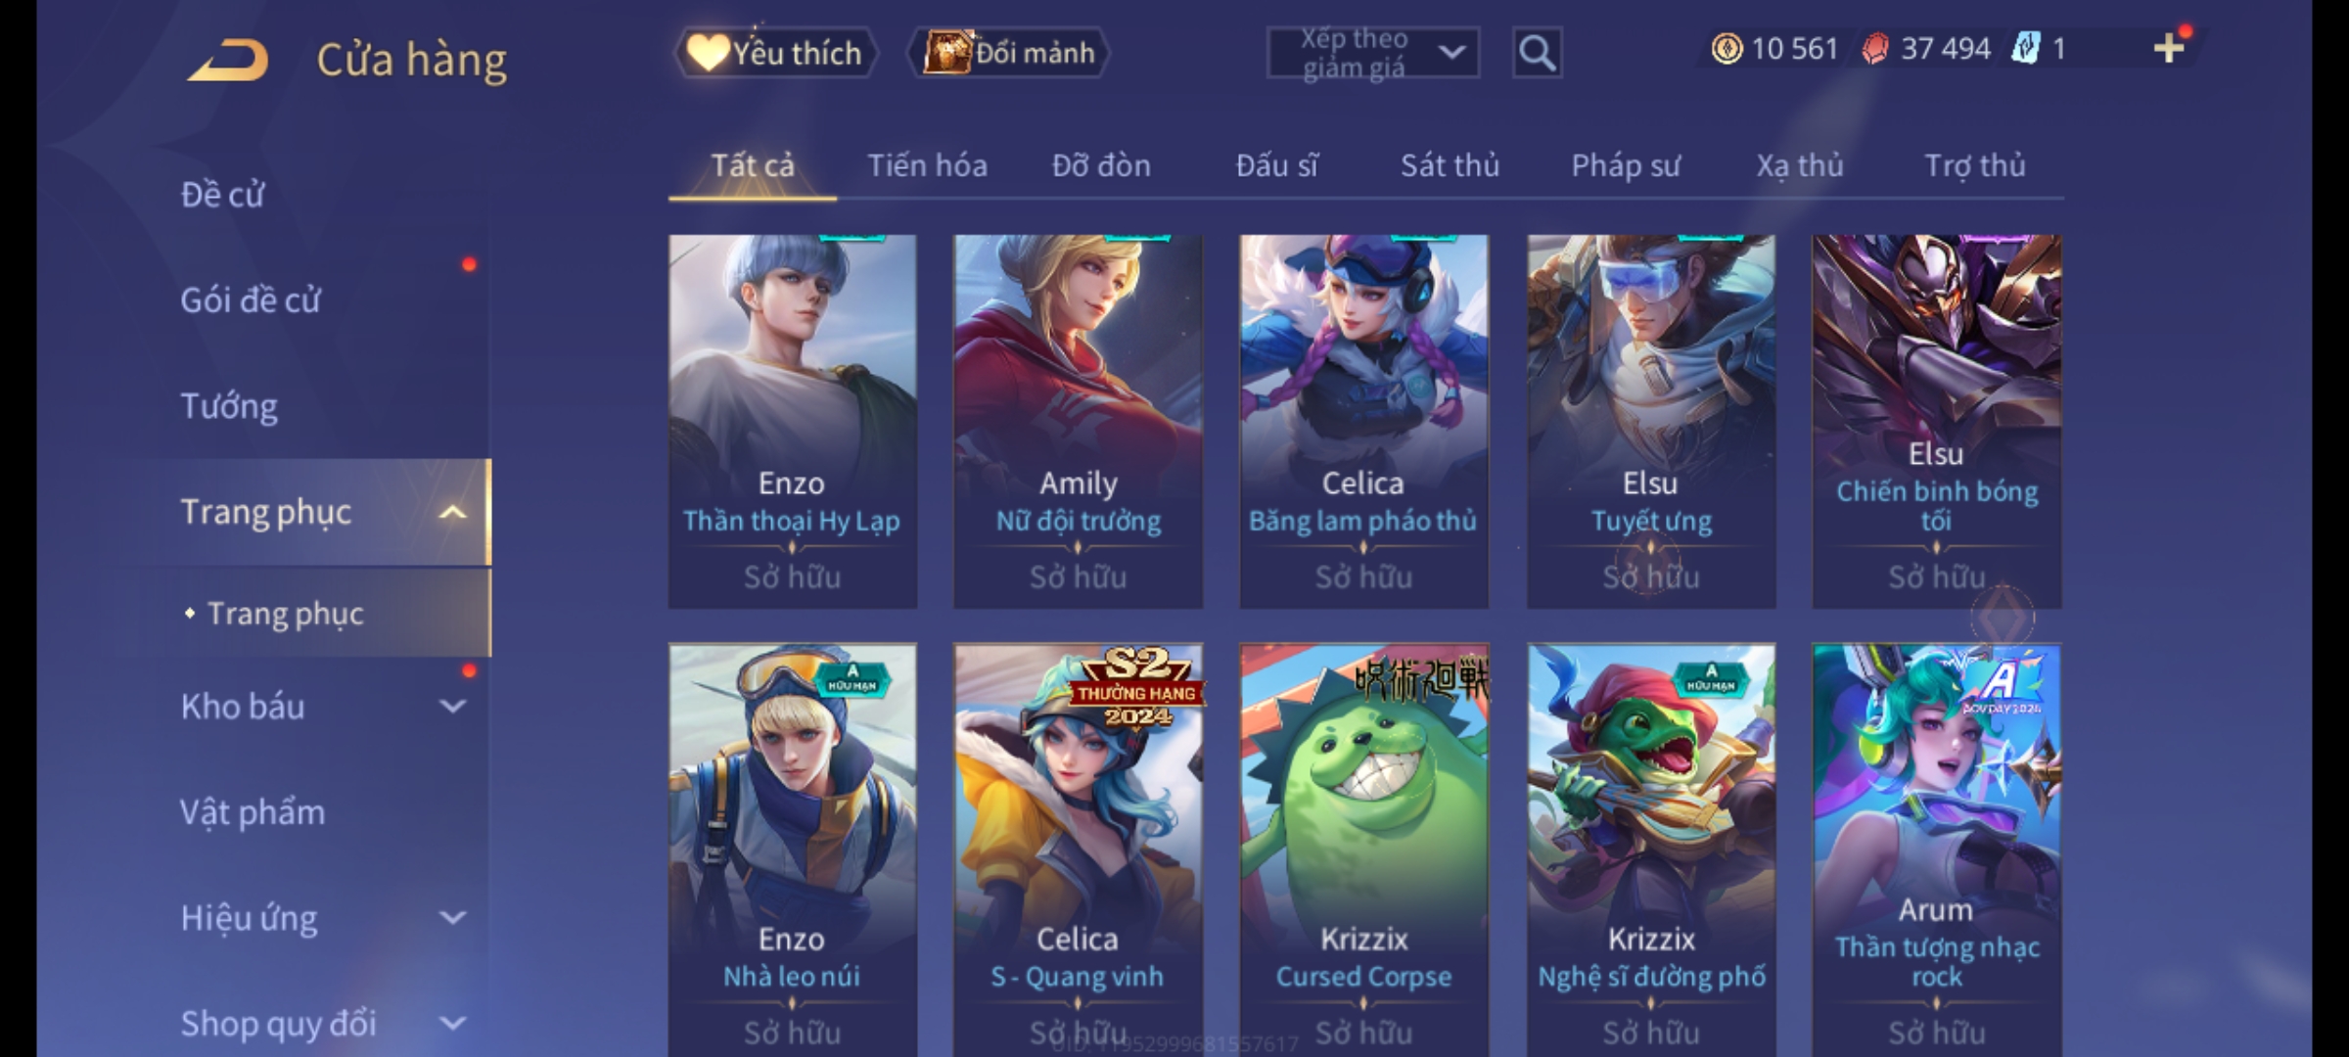Image resolution: width=2349 pixels, height=1057 pixels.
Task: Collapse the Trang phục sidebar section
Action: [452, 512]
